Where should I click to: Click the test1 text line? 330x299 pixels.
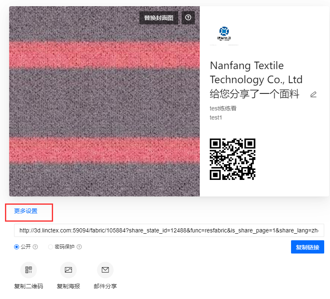point(216,117)
